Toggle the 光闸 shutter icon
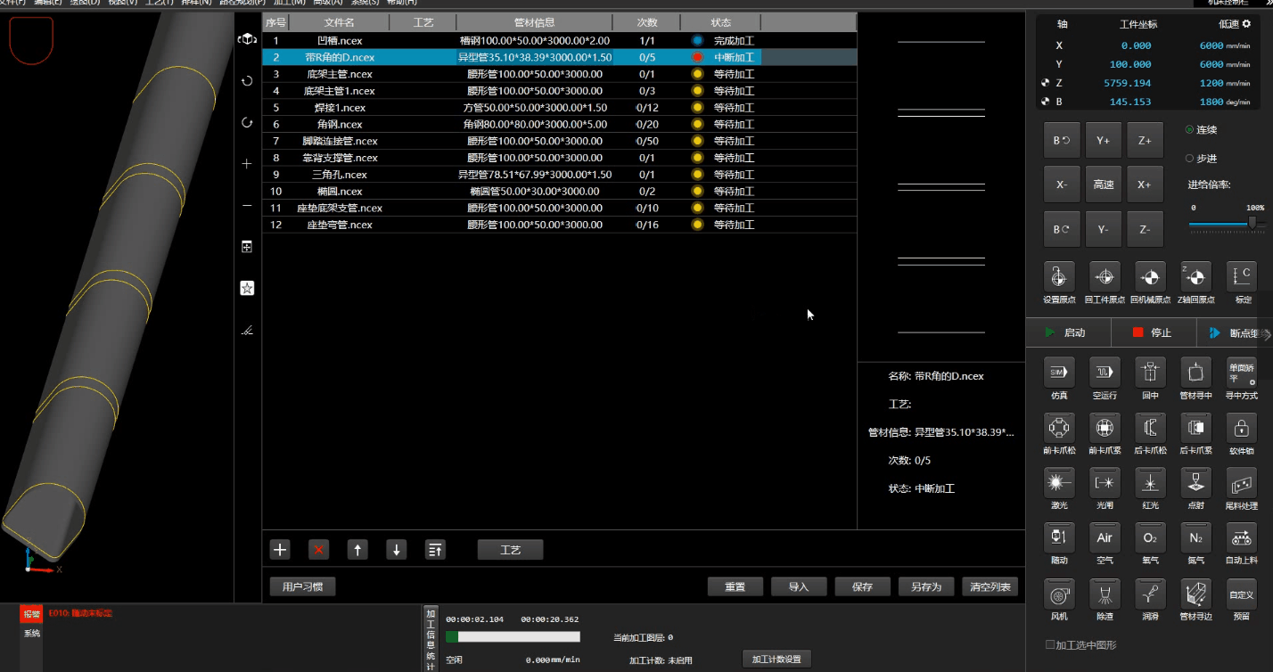Viewport: 1273px width, 672px height. click(x=1105, y=482)
